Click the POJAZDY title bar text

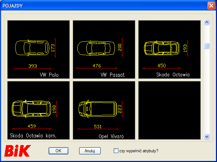pos(13,6)
